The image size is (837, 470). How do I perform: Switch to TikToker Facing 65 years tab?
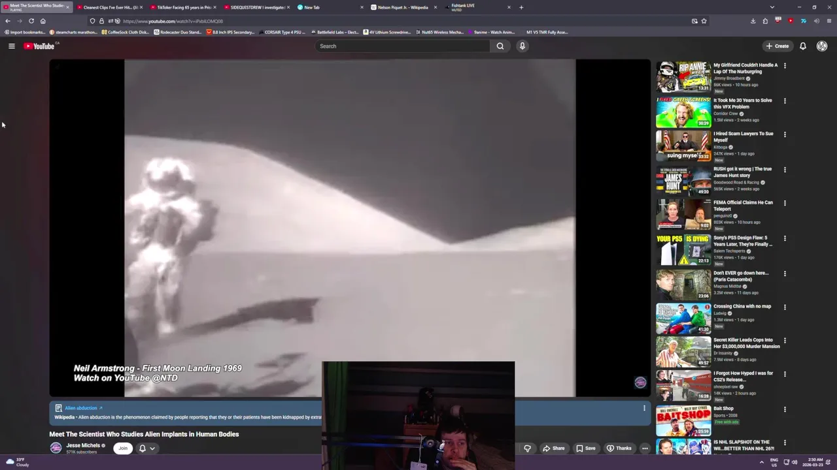tap(182, 7)
